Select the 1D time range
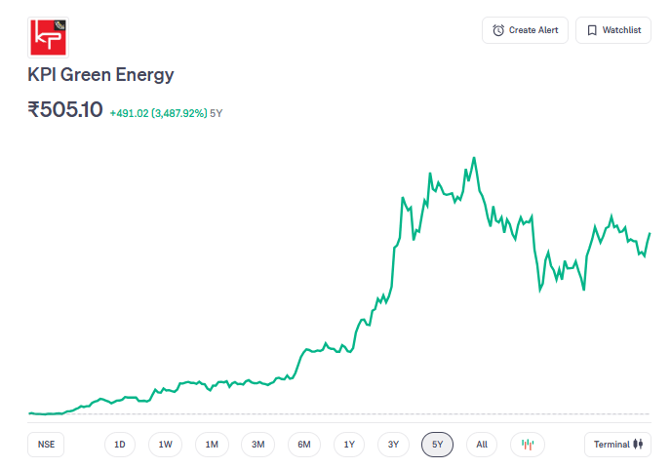The width and height of the screenshot is (671, 468). coord(120,445)
